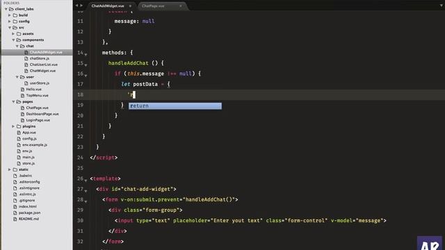Open App.vue file
The height and width of the screenshot is (250, 445).
point(29,133)
